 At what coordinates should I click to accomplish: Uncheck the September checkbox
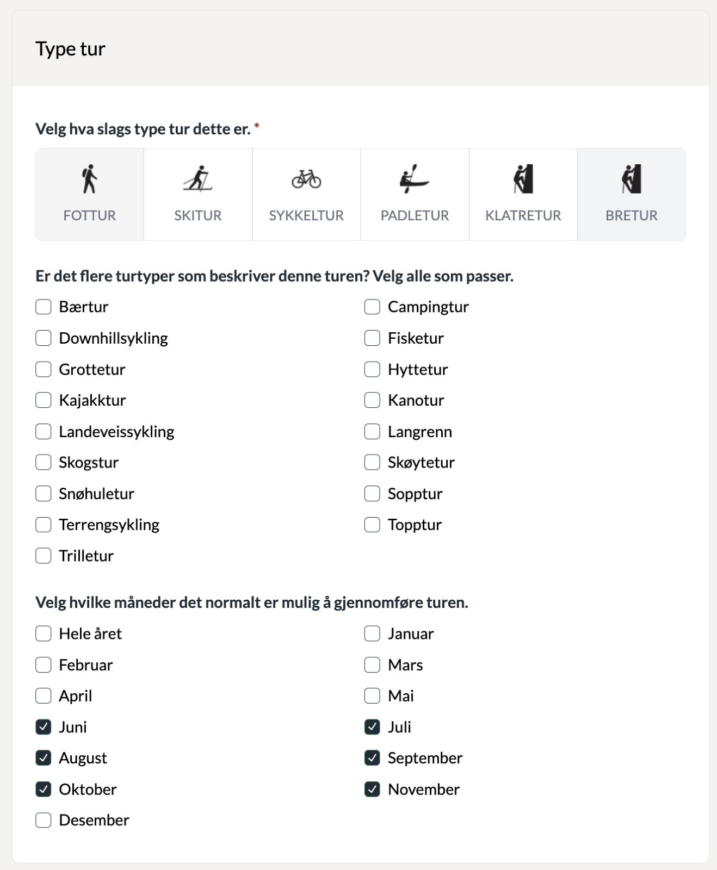point(372,758)
